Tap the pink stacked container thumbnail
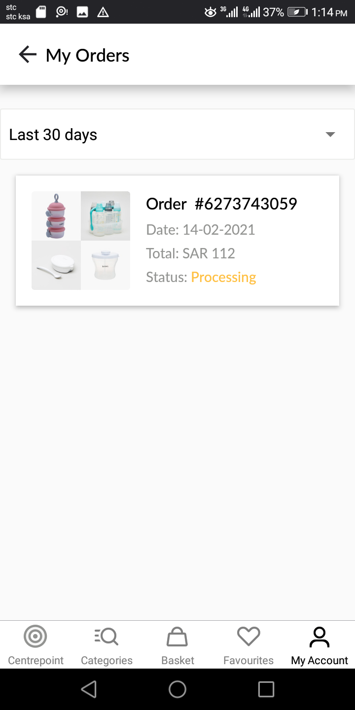This screenshot has width=355, height=710. [56, 216]
